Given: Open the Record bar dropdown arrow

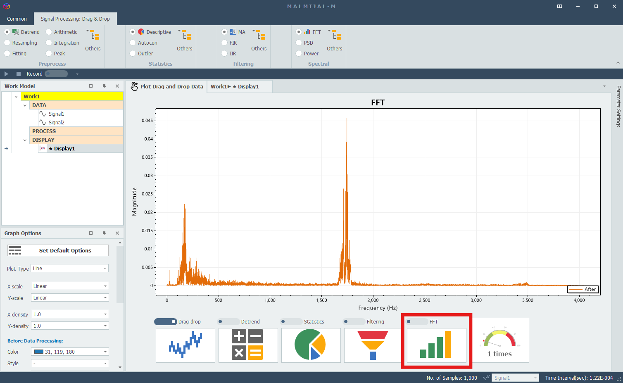Looking at the screenshot, I should click(77, 74).
